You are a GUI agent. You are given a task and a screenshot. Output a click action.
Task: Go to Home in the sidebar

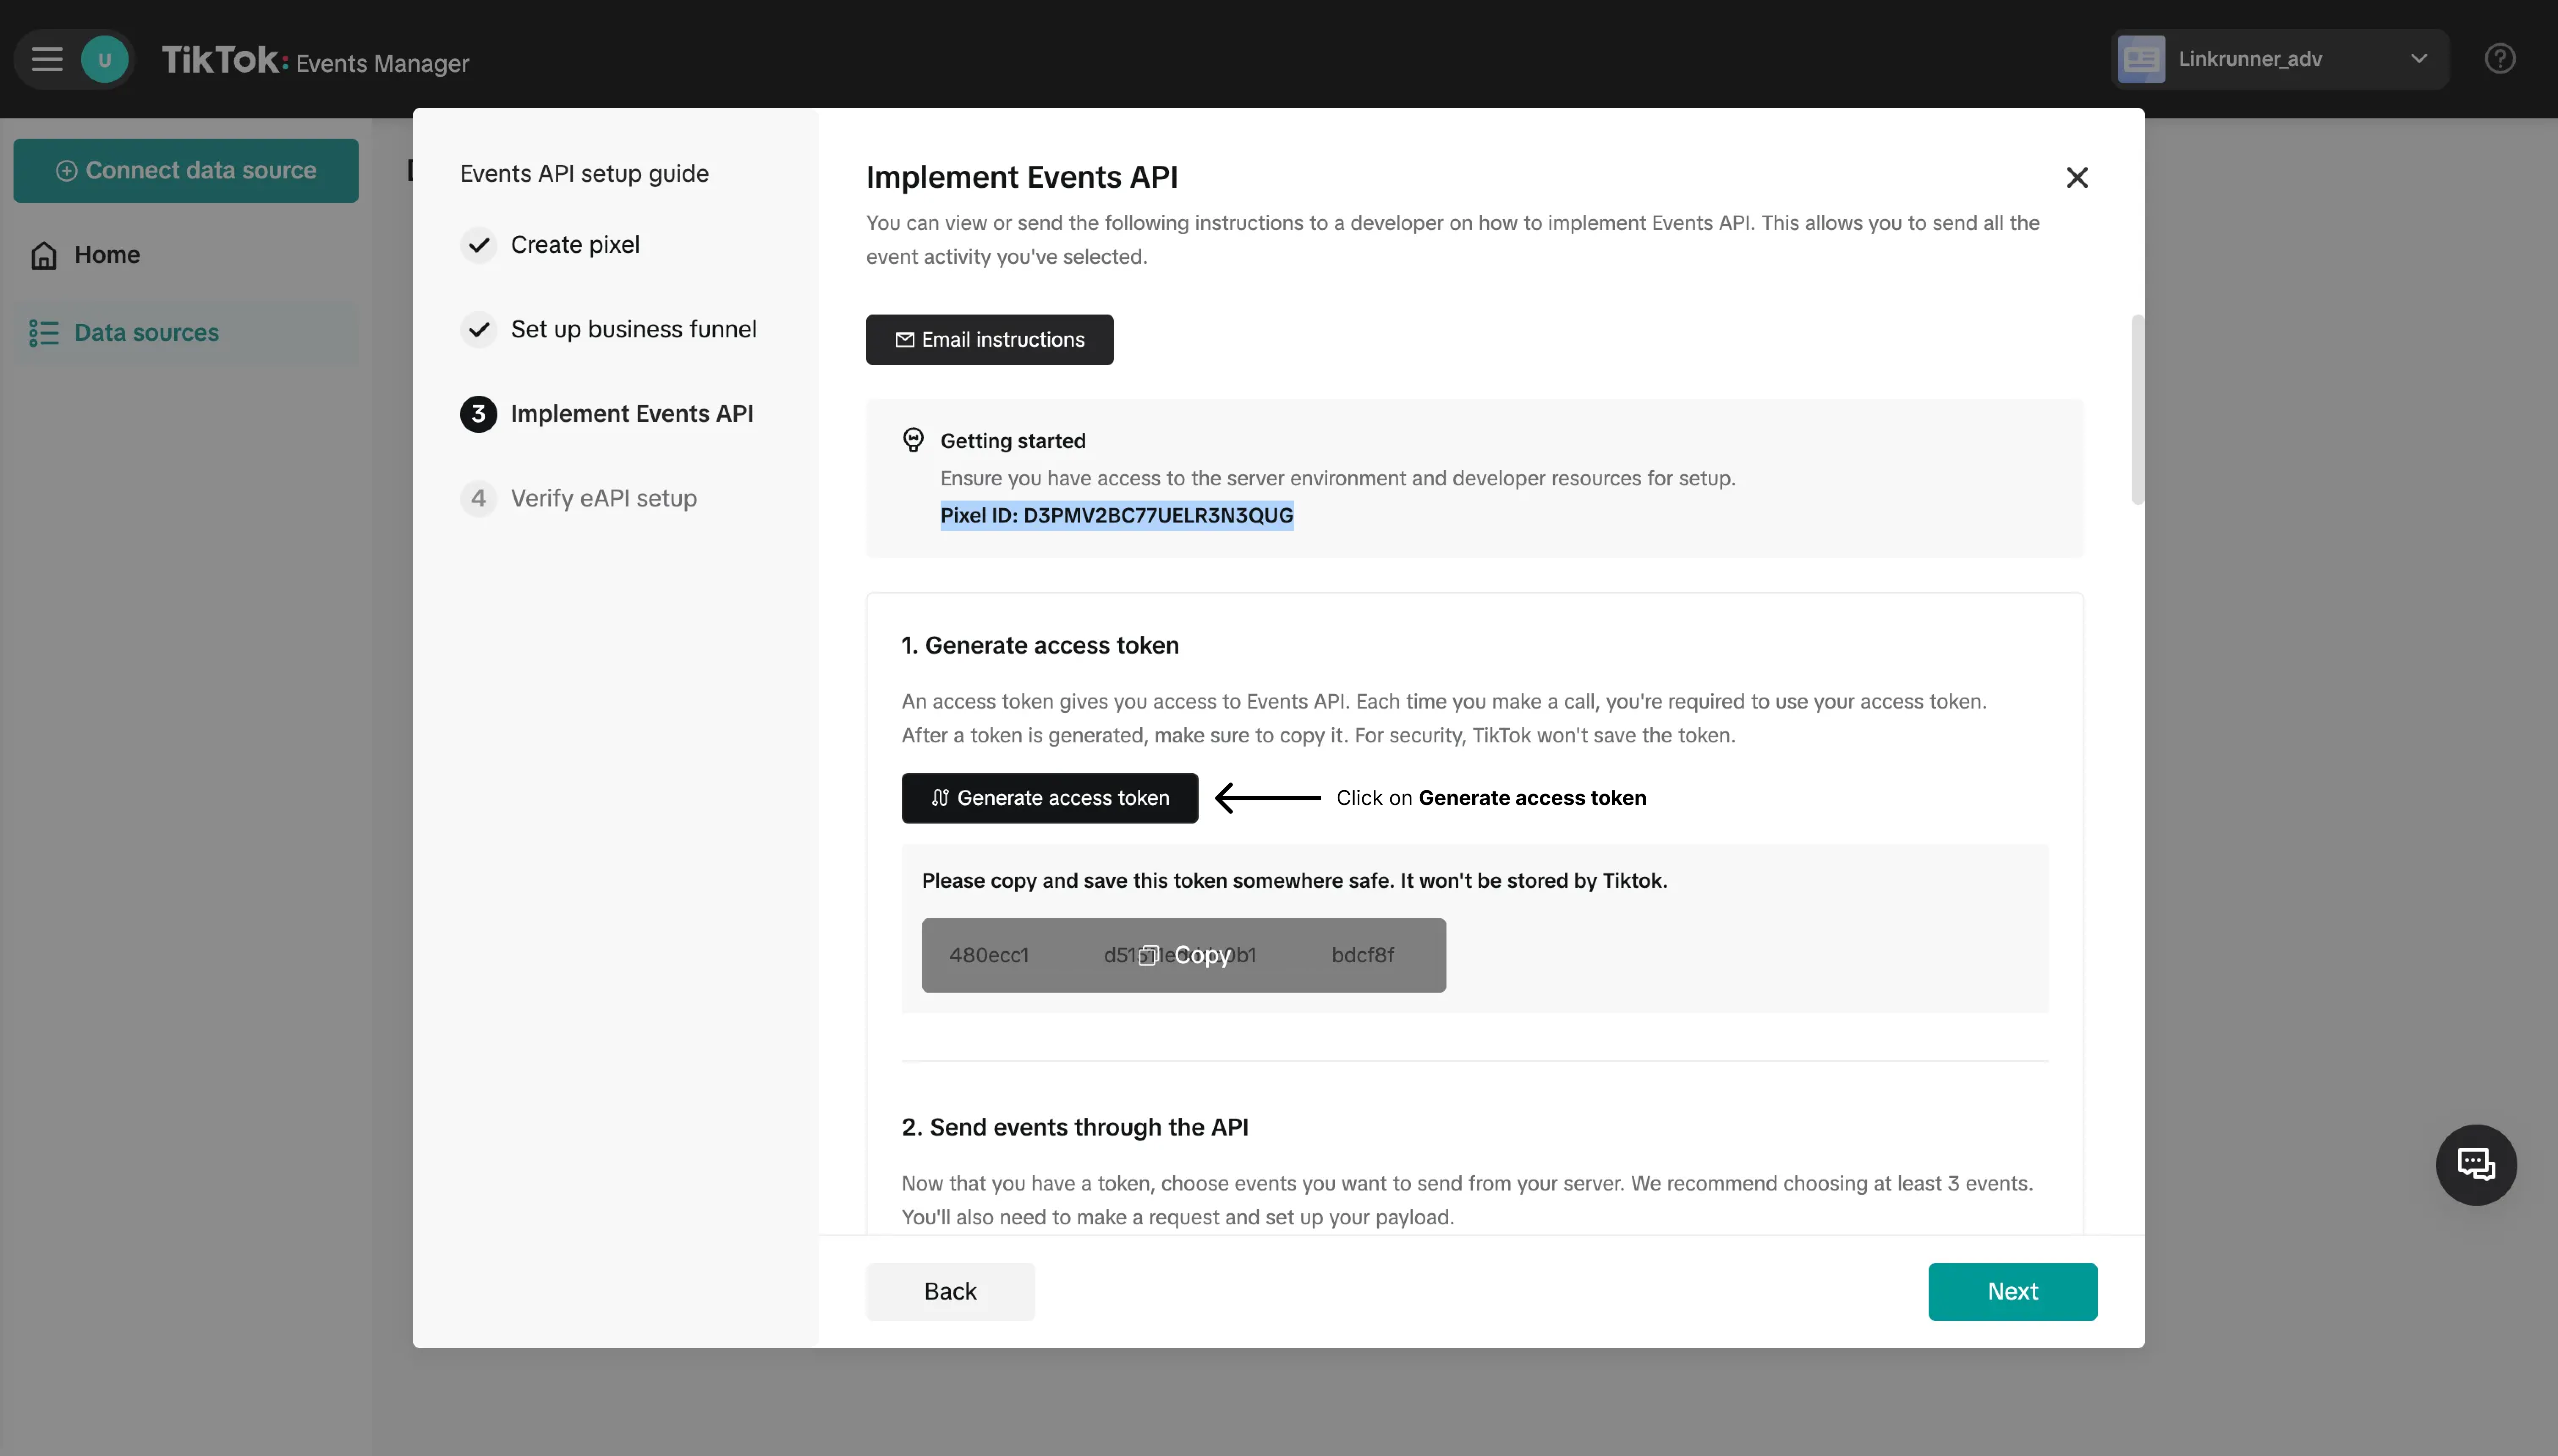[186, 254]
